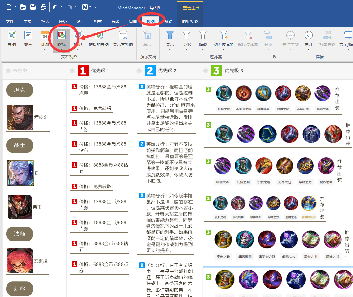The width and height of the screenshot is (353, 297).
Task: Click 显示甘特图 button
Action: [123, 39]
